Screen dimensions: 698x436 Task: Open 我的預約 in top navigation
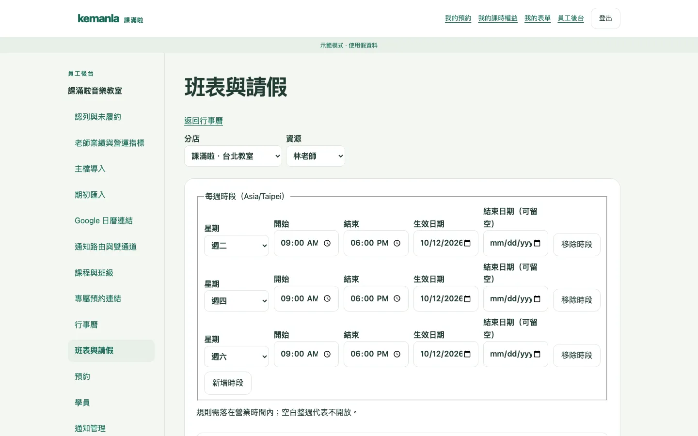[x=458, y=18]
